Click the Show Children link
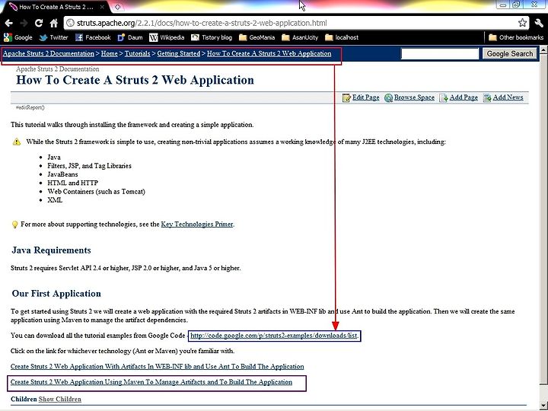This screenshot has height=411, width=548. [x=60, y=399]
